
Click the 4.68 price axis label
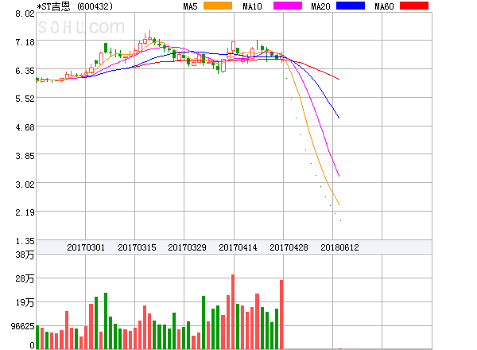(x=25, y=127)
